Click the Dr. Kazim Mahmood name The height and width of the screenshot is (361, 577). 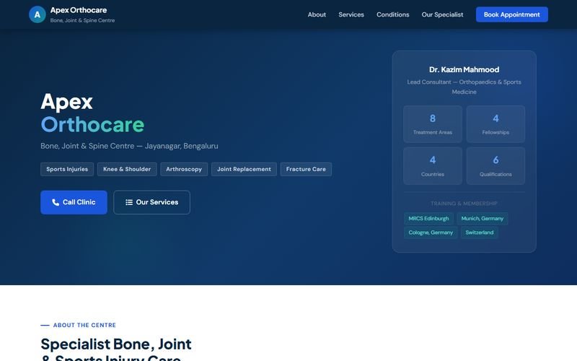point(464,69)
